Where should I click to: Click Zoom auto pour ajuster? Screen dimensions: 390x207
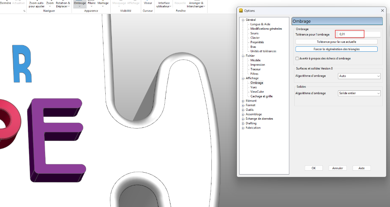(36, 4)
